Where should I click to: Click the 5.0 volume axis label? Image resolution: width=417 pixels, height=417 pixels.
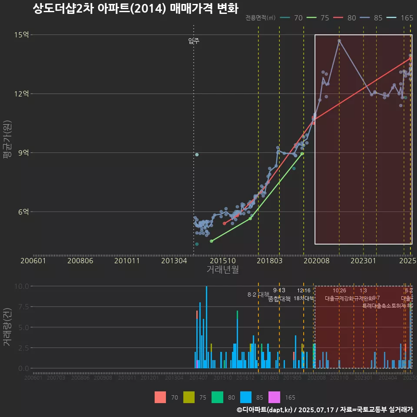pos(23,328)
